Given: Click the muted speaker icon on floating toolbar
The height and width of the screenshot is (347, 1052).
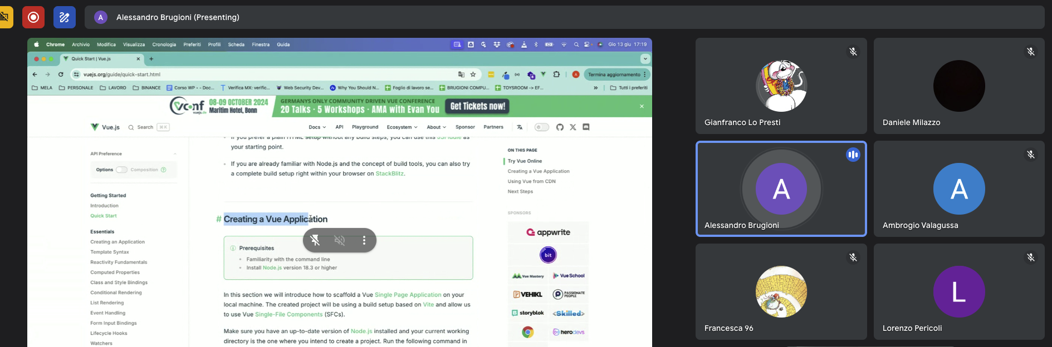Looking at the screenshot, I should [340, 240].
